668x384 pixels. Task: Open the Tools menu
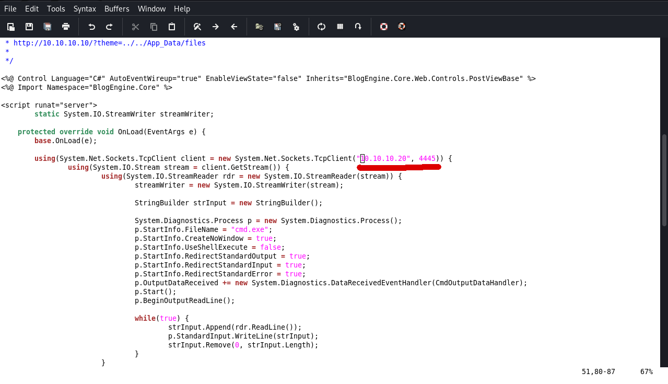[x=56, y=9]
